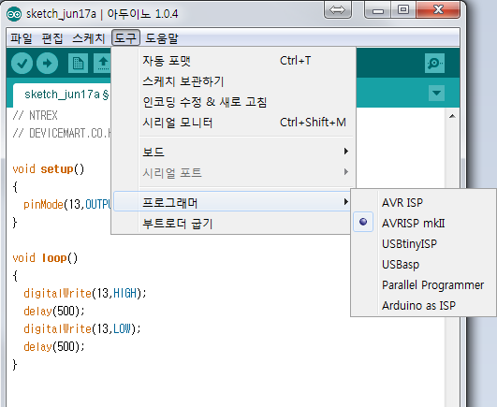Click the Arduino logo in title bar

coord(14,14)
